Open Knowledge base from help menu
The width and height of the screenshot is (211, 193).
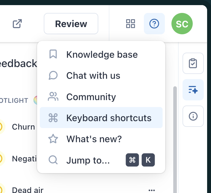102,55
